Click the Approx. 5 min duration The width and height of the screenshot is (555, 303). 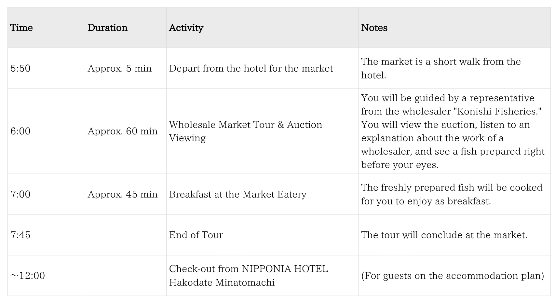click(x=120, y=68)
